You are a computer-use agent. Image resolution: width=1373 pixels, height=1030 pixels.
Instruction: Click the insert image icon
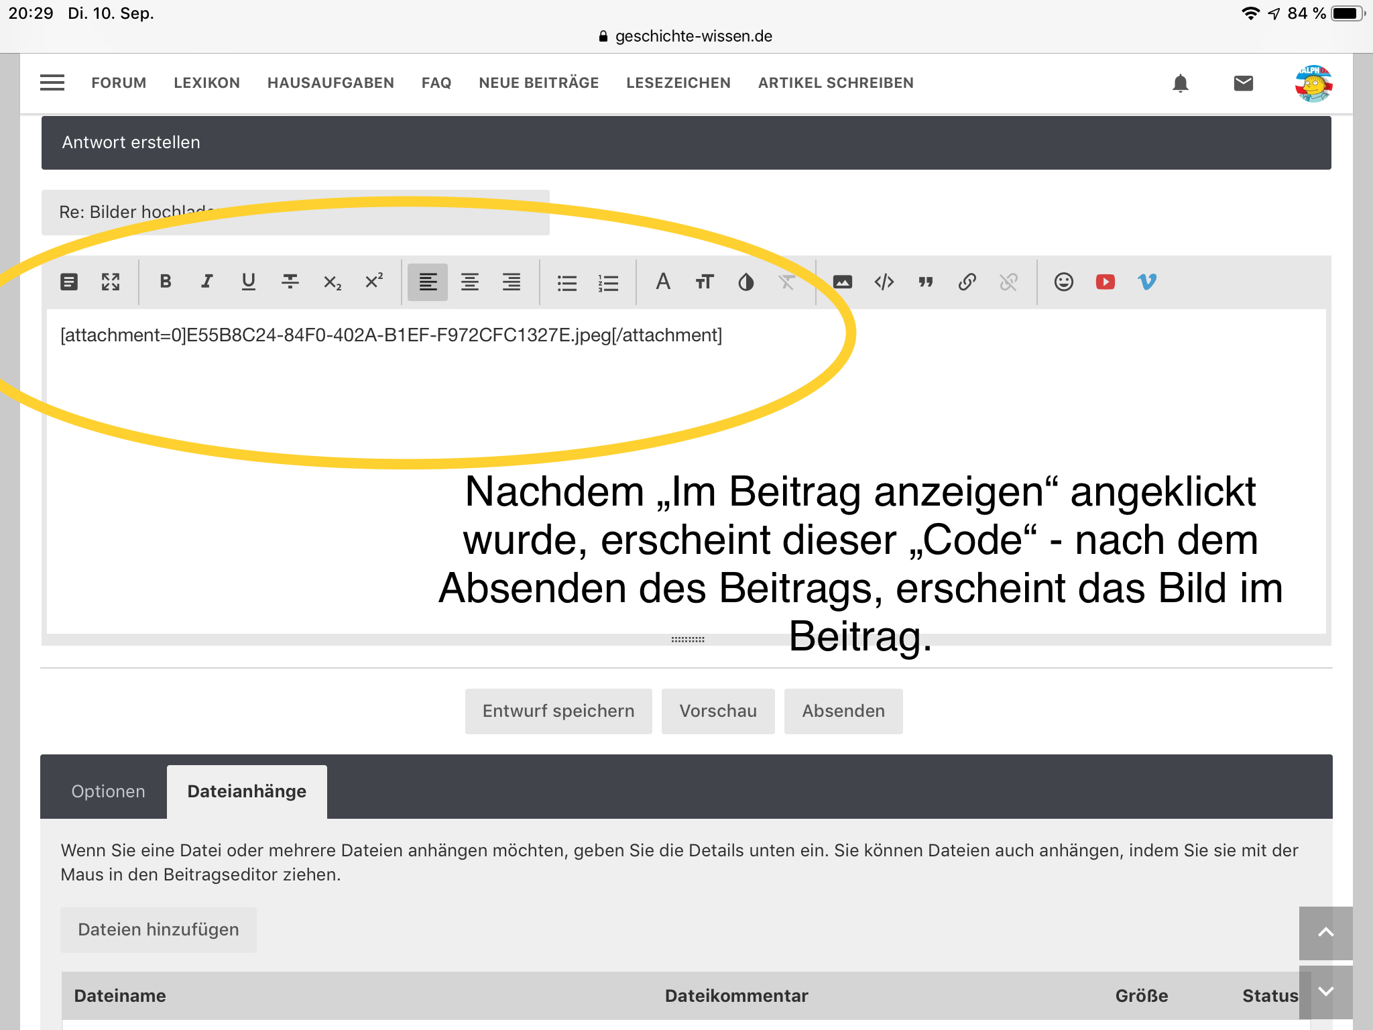coord(842,282)
